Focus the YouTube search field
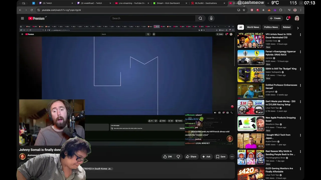Image resolution: width=321 pixels, height=180 pixels. 152,18
